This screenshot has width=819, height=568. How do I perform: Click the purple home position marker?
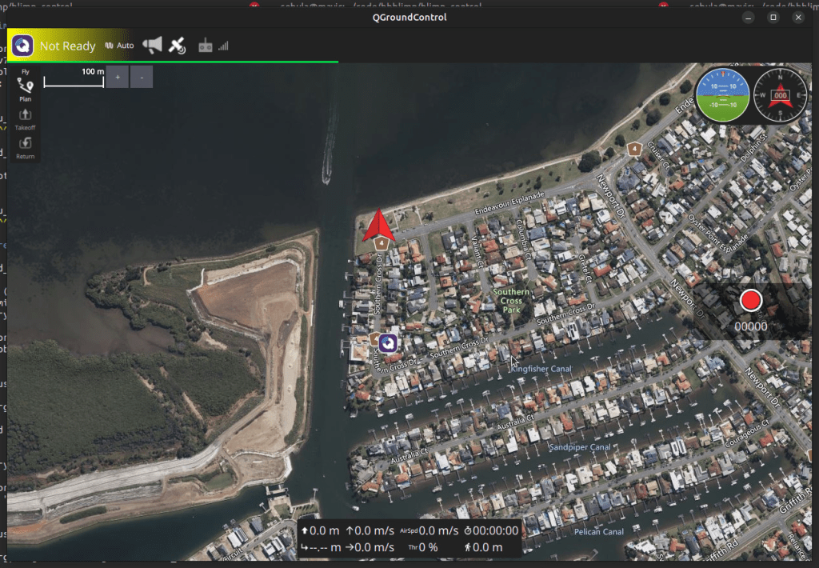pyautogui.click(x=389, y=343)
